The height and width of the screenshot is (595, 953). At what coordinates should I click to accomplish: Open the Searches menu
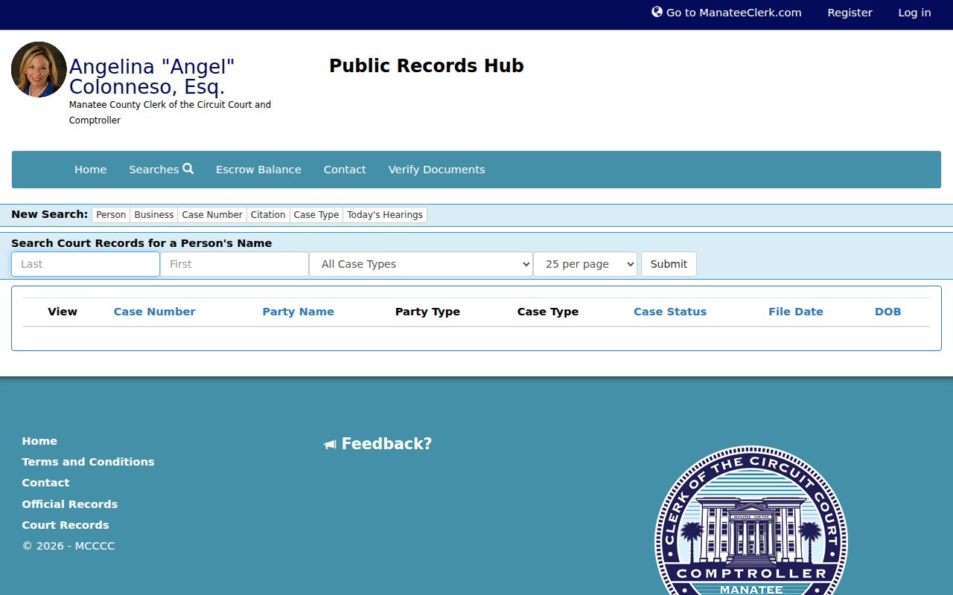[161, 170]
